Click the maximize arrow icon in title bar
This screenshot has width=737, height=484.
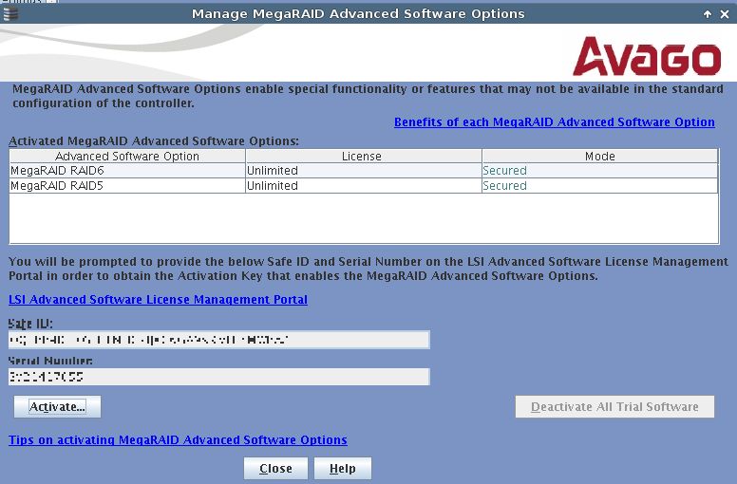point(708,14)
